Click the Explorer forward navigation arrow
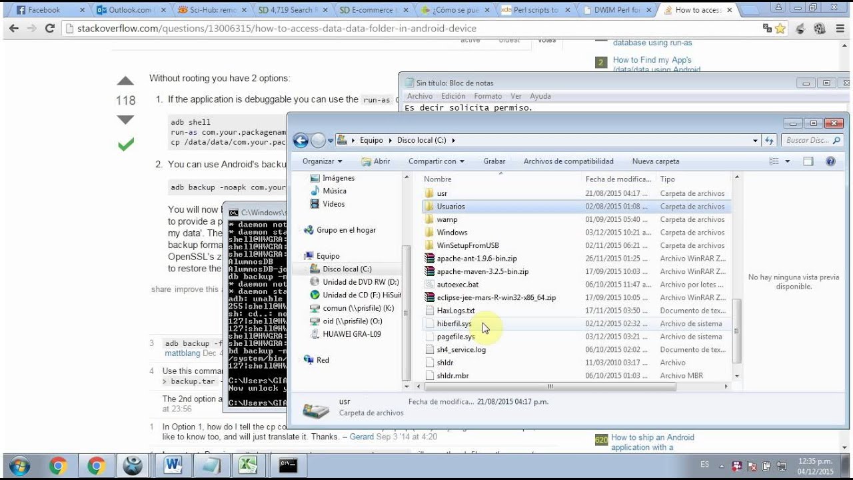The image size is (853, 480). click(x=318, y=140)
